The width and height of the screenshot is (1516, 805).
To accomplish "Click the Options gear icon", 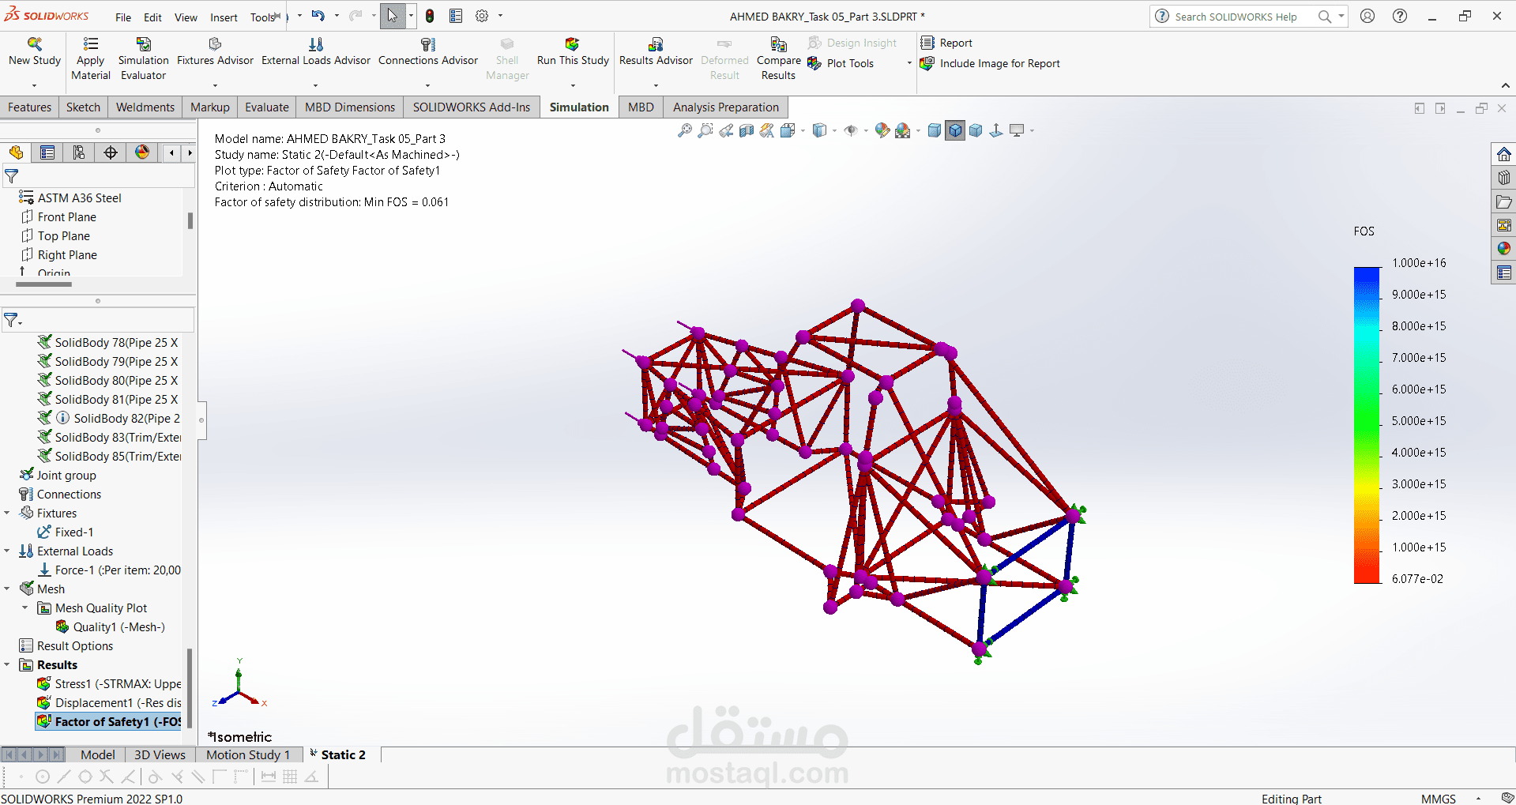I will point(482,16).
